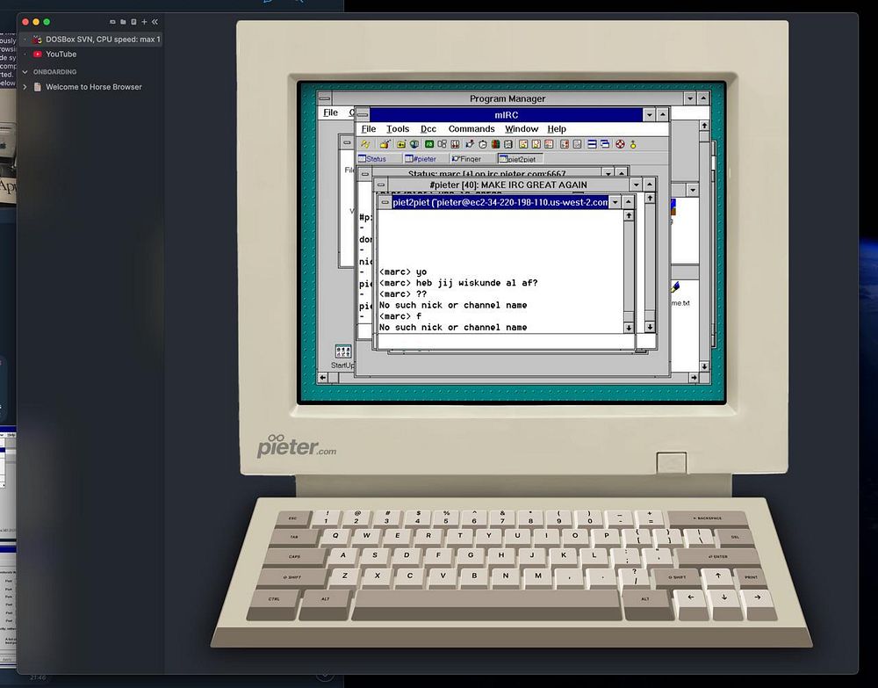Click the note page icon in sidebar header
878x688 pixels.
133,22
